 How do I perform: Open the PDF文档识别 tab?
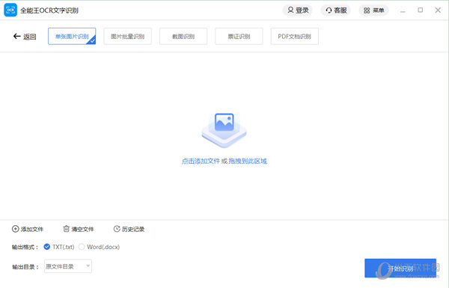(x=294, y=37)
